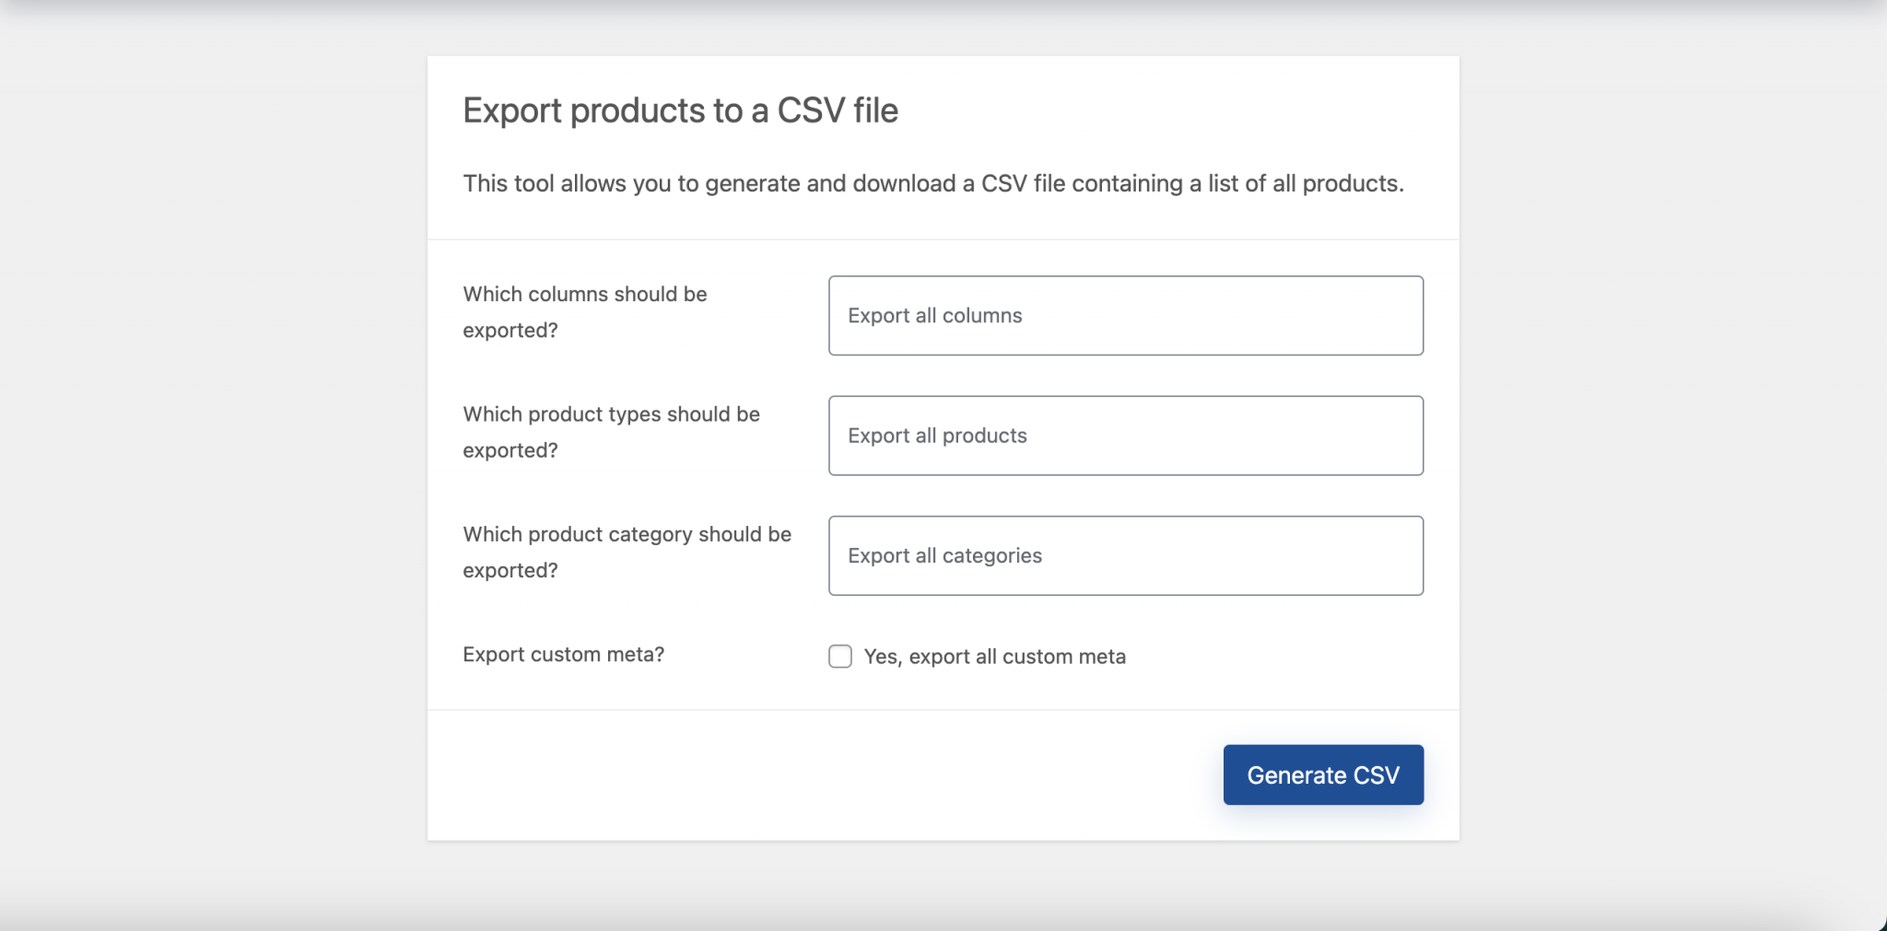Screen dimensions: 1887x931
Task: Click the description sentence about downloading a CSV
Action: (932, 183)
